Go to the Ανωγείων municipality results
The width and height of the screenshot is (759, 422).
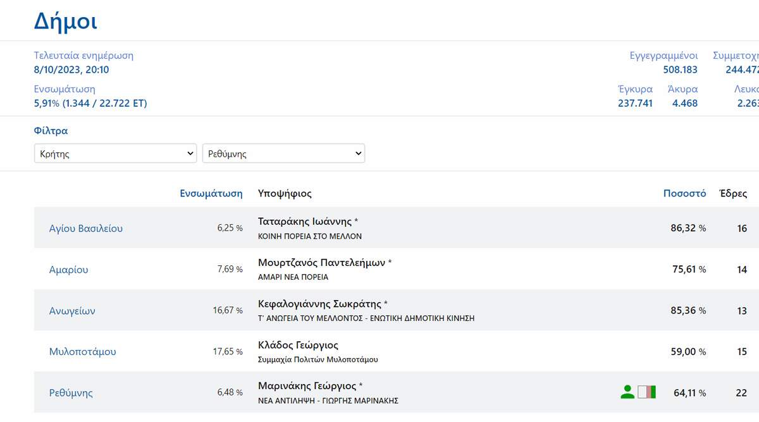point(73,311)
